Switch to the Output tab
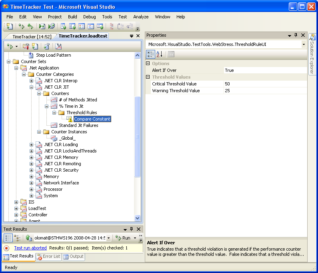Screen dimensions: 318x273 click(74, 256)
